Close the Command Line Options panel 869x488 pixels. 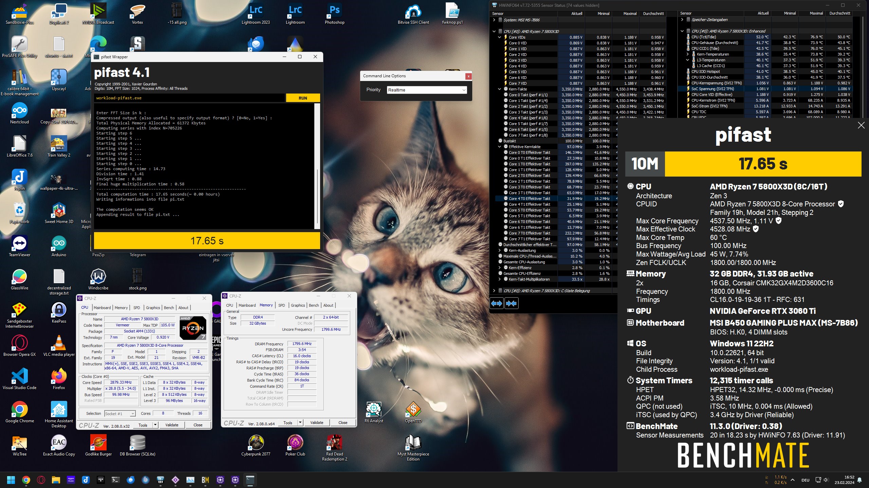[x=468, y=76]
